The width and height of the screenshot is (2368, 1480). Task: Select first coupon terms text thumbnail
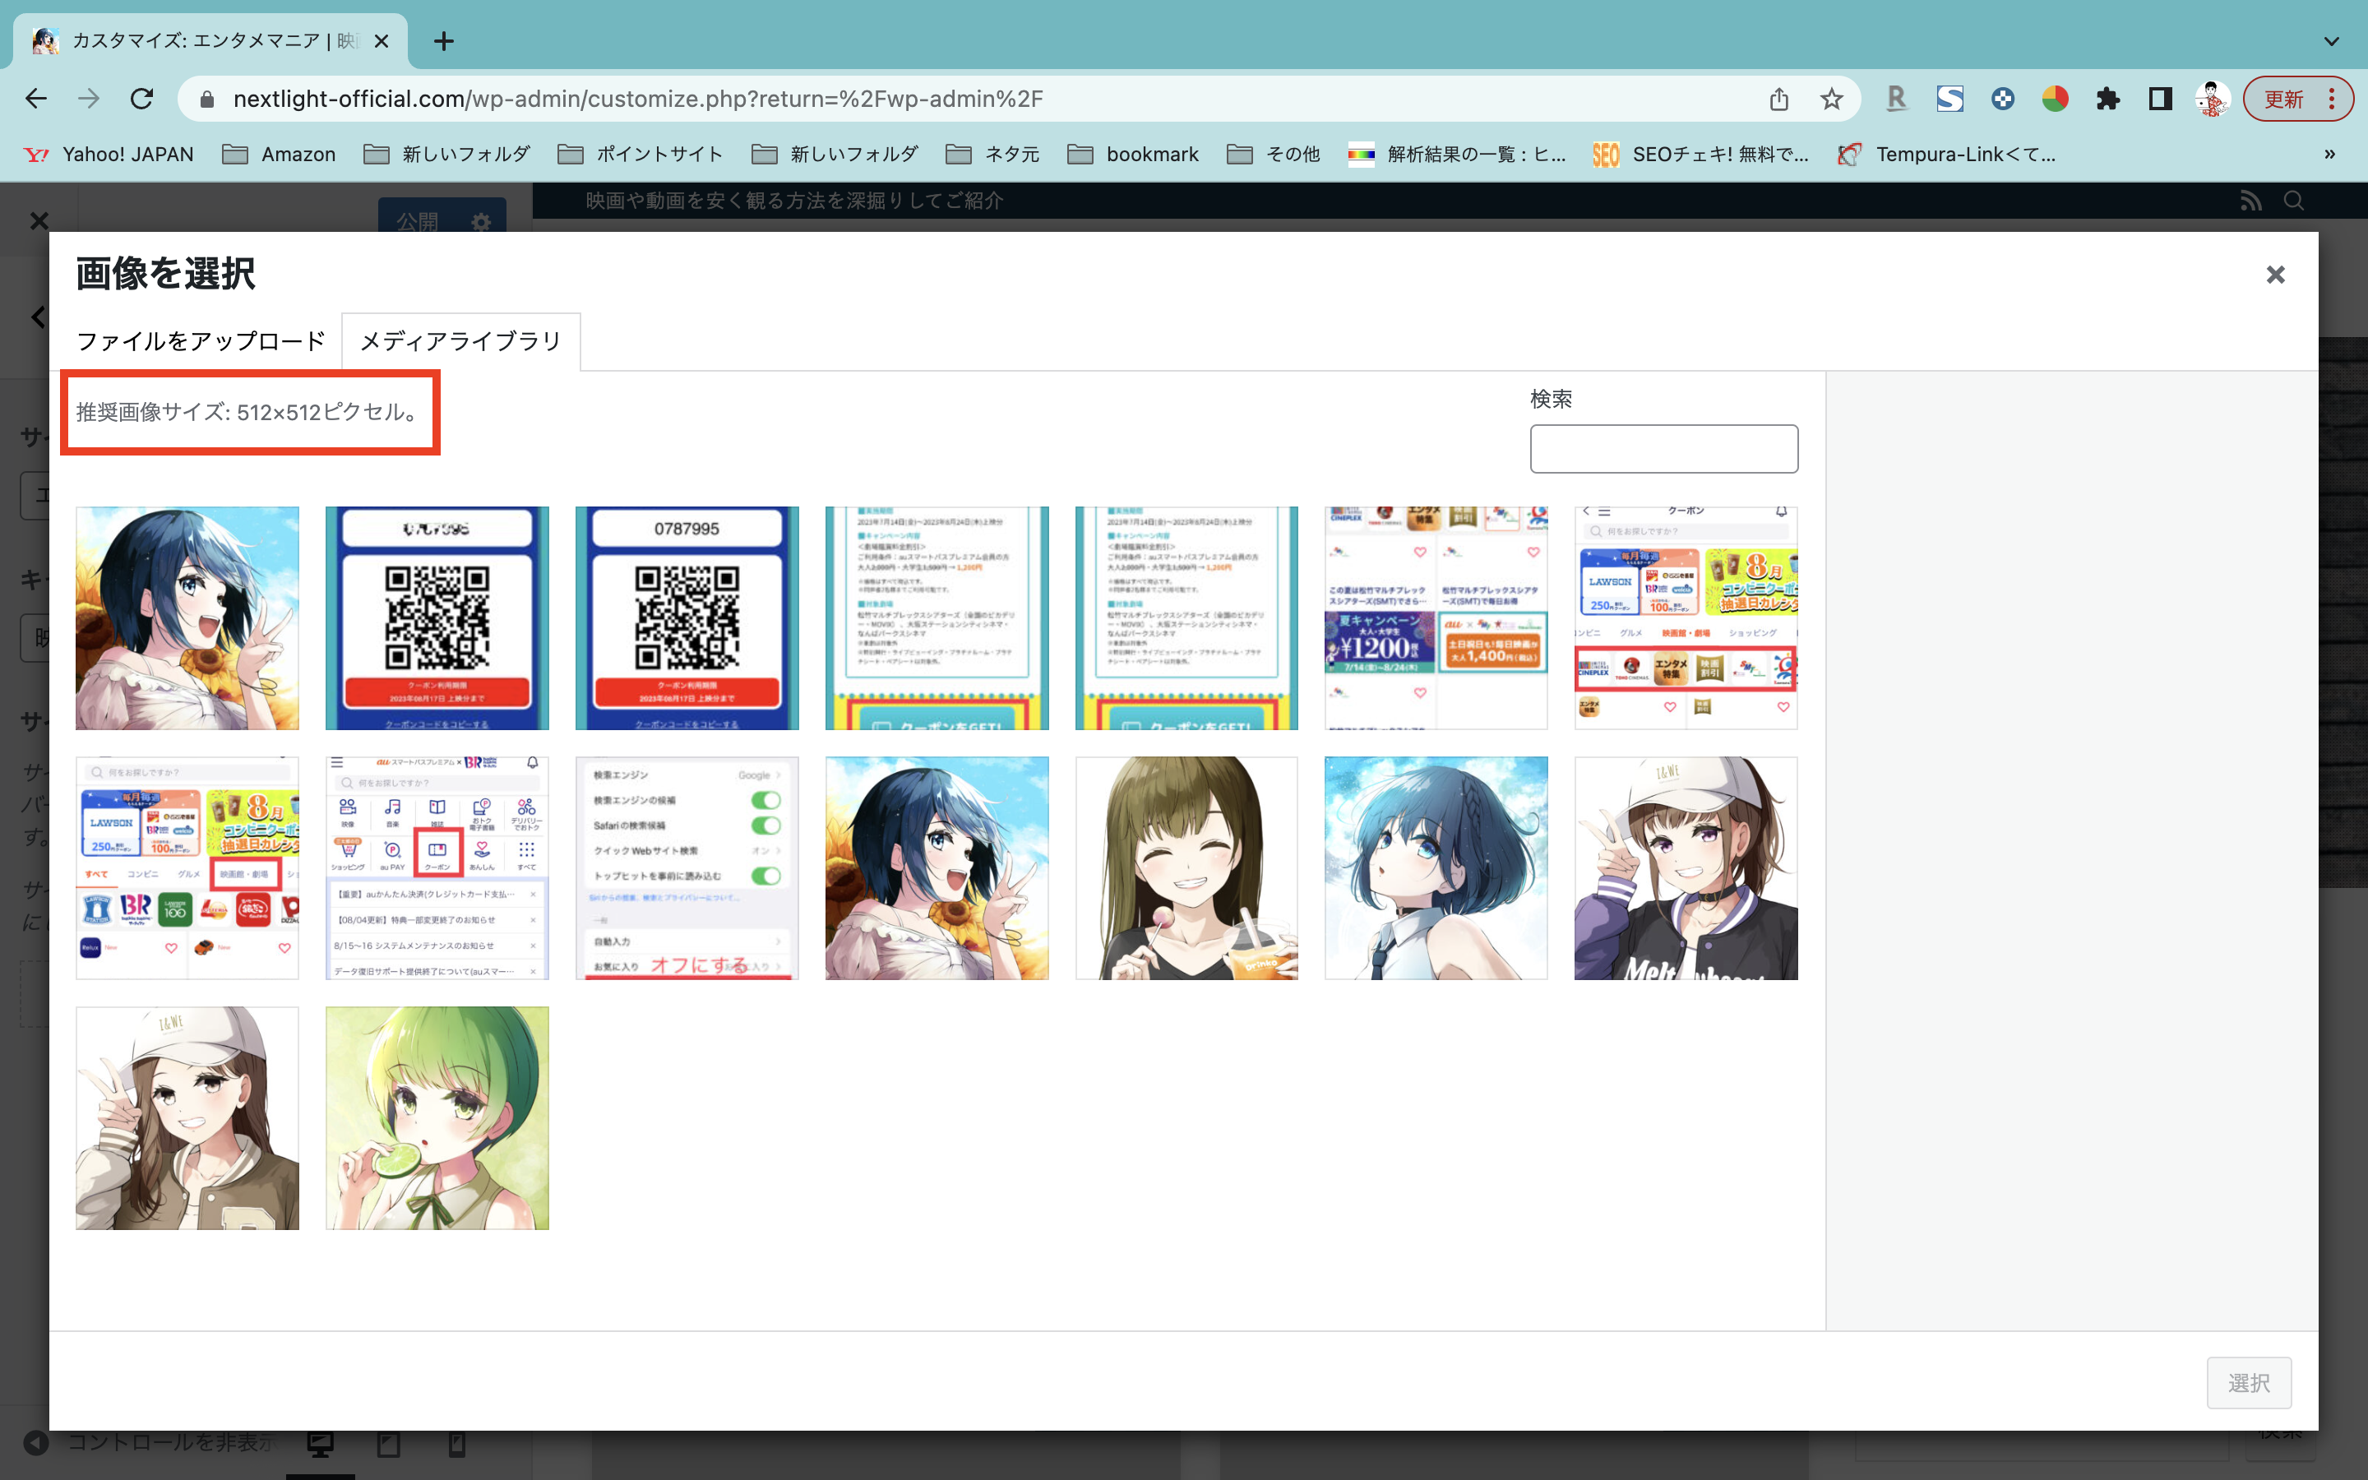937,617
